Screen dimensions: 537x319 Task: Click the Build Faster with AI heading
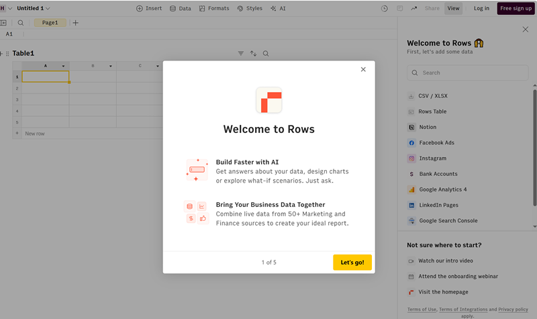[247, 162]
